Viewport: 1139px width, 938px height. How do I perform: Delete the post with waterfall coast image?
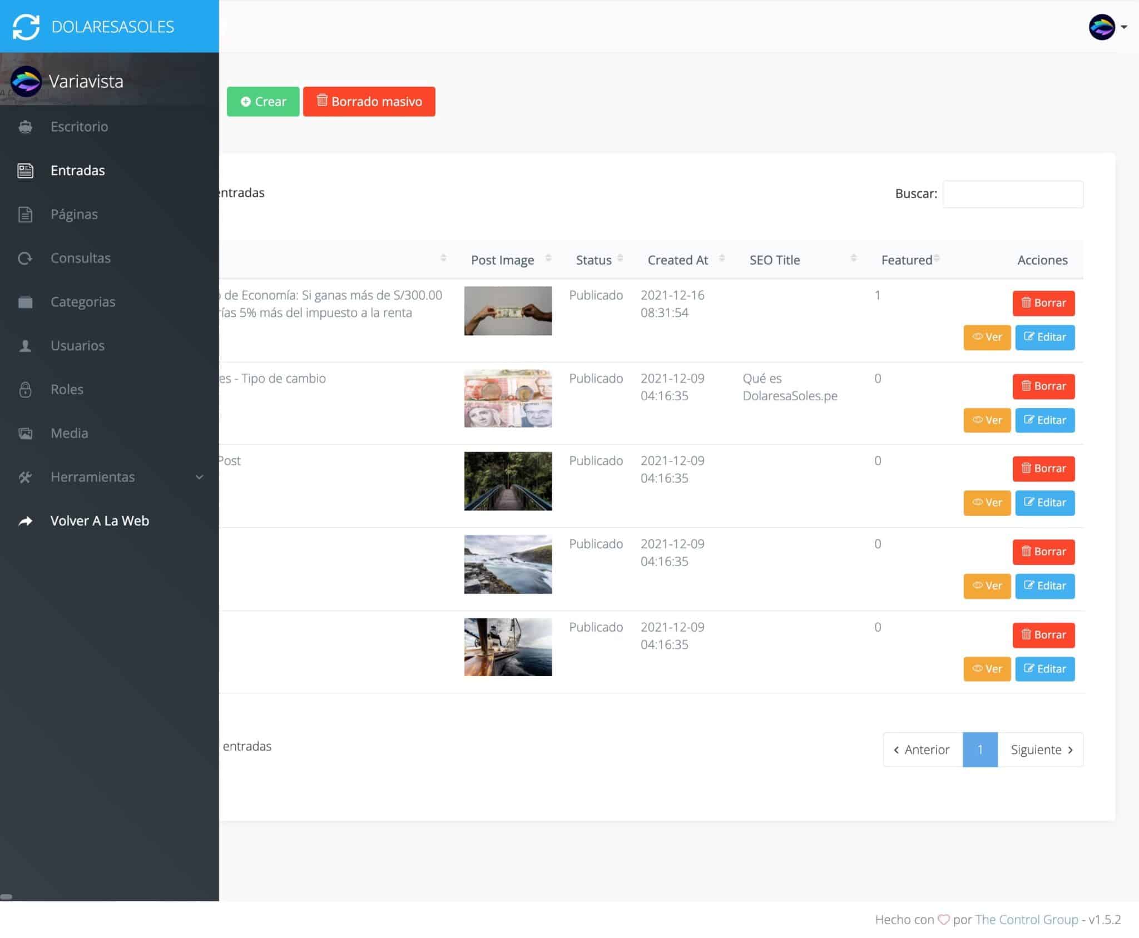[x=1043, y=552]
